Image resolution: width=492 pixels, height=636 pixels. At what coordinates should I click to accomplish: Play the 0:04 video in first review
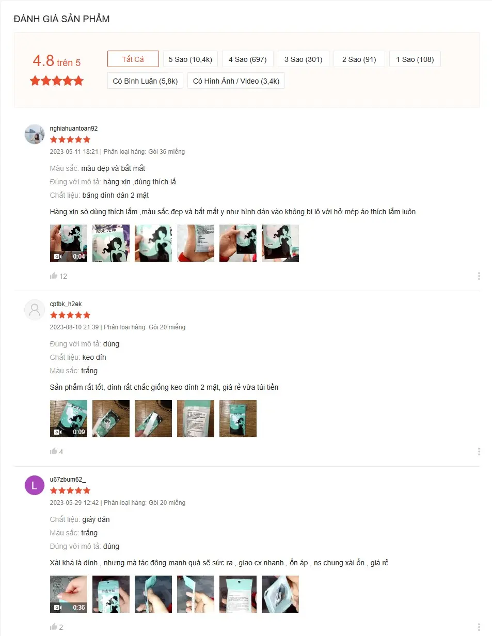(69, 243)
